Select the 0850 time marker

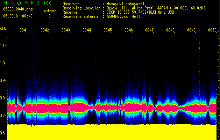(212, 30)
